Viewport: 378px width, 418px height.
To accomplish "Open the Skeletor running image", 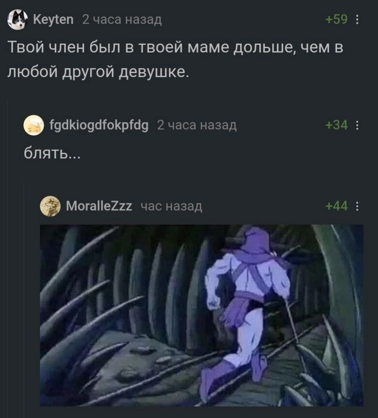I will (x=201, y=315).
